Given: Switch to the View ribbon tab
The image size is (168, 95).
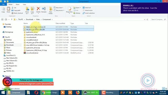Looking at the screenshot, I should coord(24,4).
